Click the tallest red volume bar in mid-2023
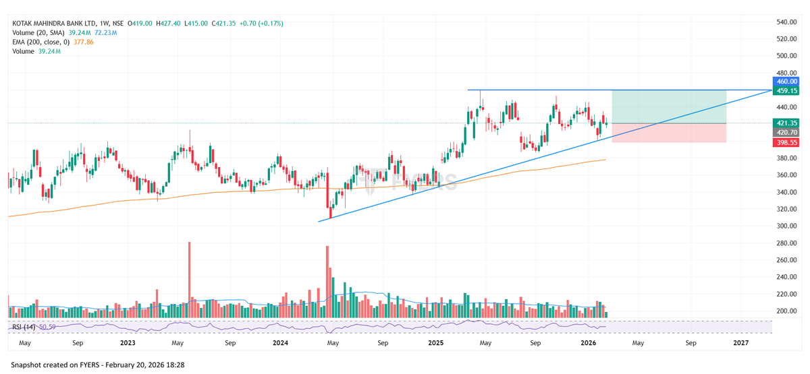Image resolution: width=810 pixels, height=374 pixels. pyautogui.click(x=190, y=280)
